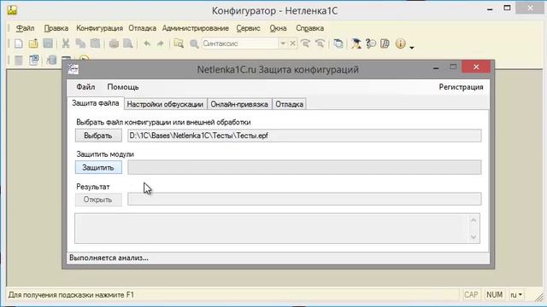Open the Файл menu of Конфигуратор

click(x=25, y=28)
